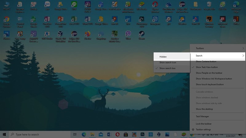Viewport: 246px width, 138px height.
Task: Choose the Hidden search option
Action: [x=172, y=57]
